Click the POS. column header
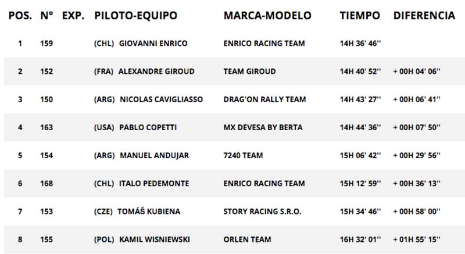Screen dimensions: 465x254 click(x=20, y=14)
